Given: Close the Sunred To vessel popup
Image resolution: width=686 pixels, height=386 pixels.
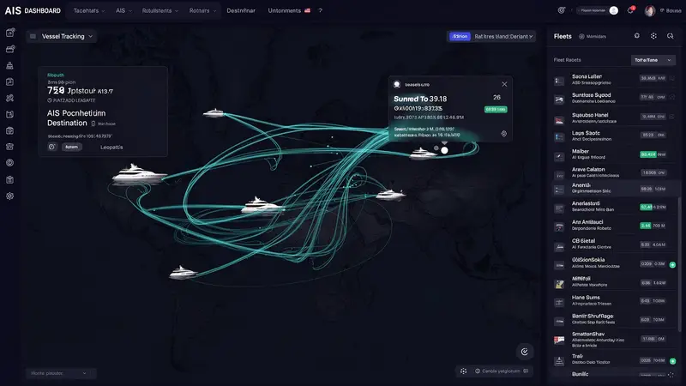Looking at the screenshot, I should pos(504,84).
